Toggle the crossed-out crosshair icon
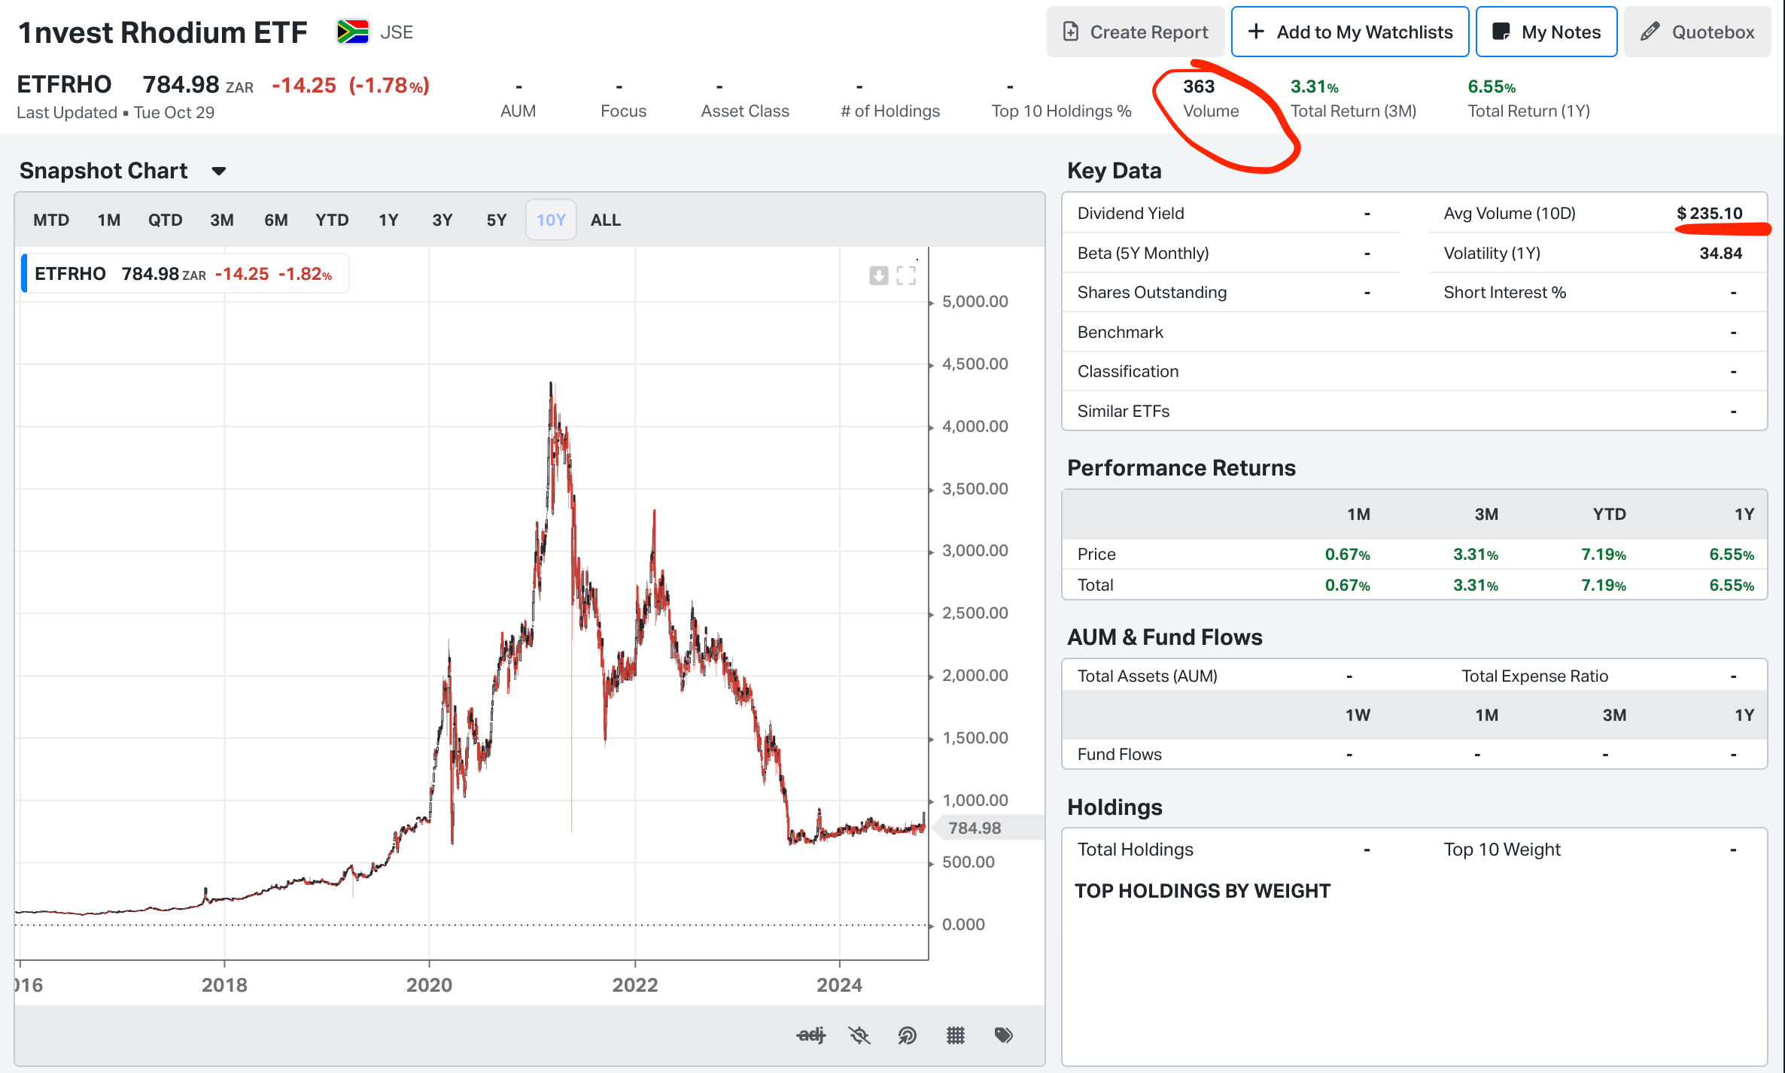Viewport: 1785px width, 1073px height. pos(859,1035)
